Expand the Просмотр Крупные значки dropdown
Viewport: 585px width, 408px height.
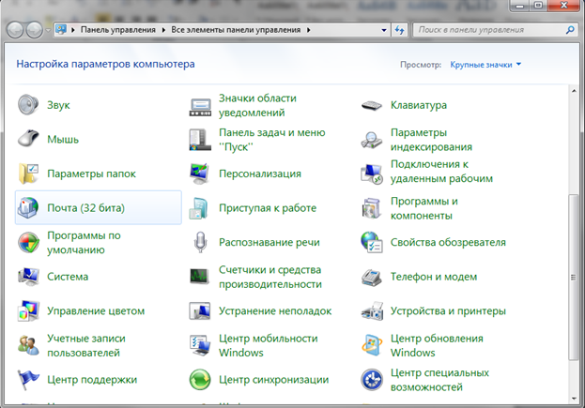coord(484,65)
